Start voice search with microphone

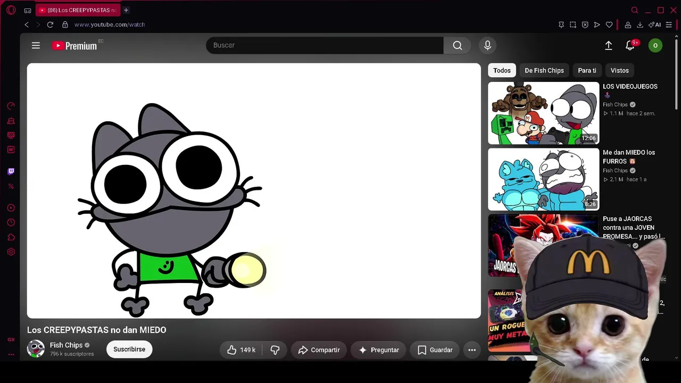click(x=487, y=45)
